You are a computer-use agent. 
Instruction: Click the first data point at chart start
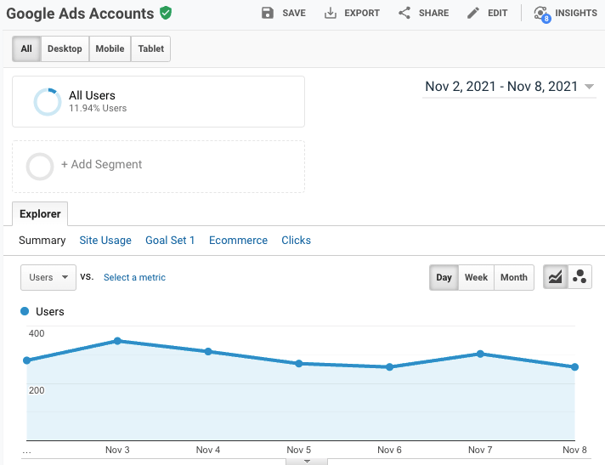[26, 360]
